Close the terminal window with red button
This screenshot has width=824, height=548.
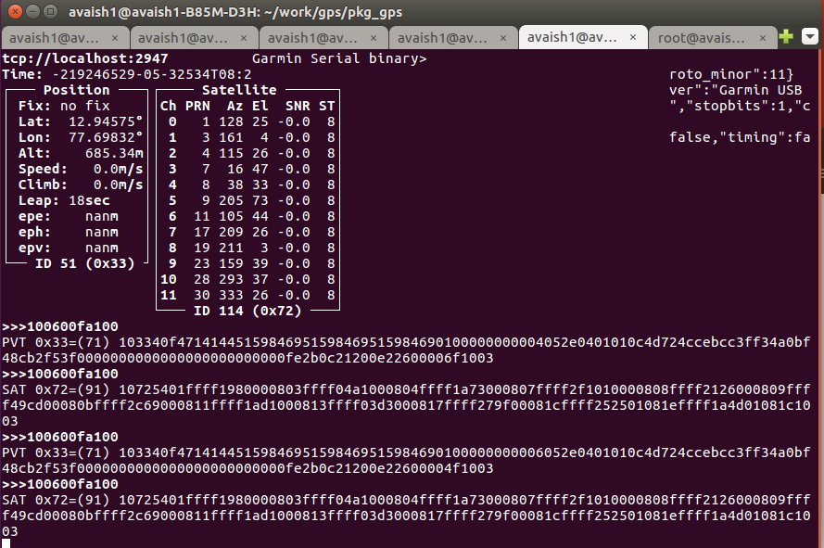(16, 11)
